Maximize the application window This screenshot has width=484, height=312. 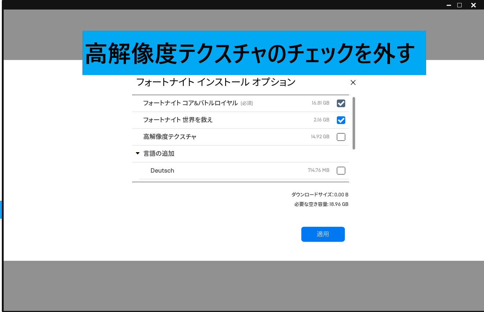tap(459, 5)
